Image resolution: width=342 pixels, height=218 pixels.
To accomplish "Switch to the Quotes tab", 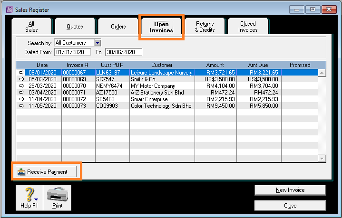I will click(x=75, y=27).
